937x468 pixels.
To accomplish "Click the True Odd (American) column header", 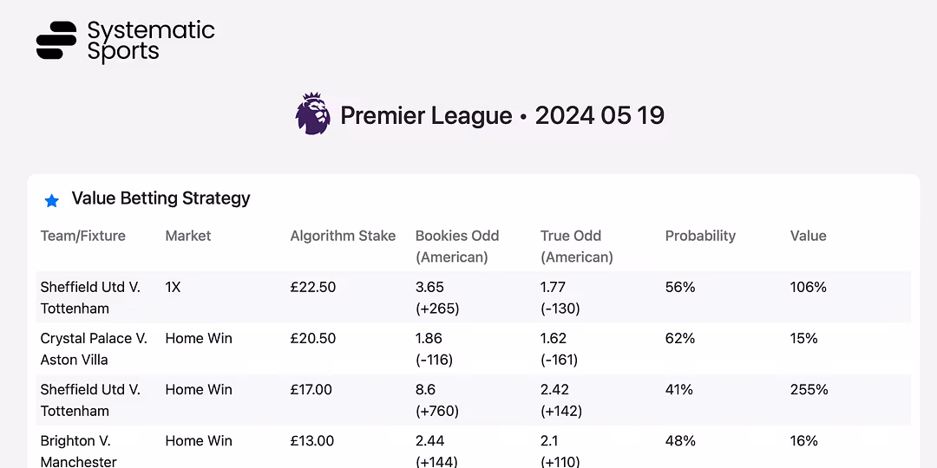I will click(576, 246).
